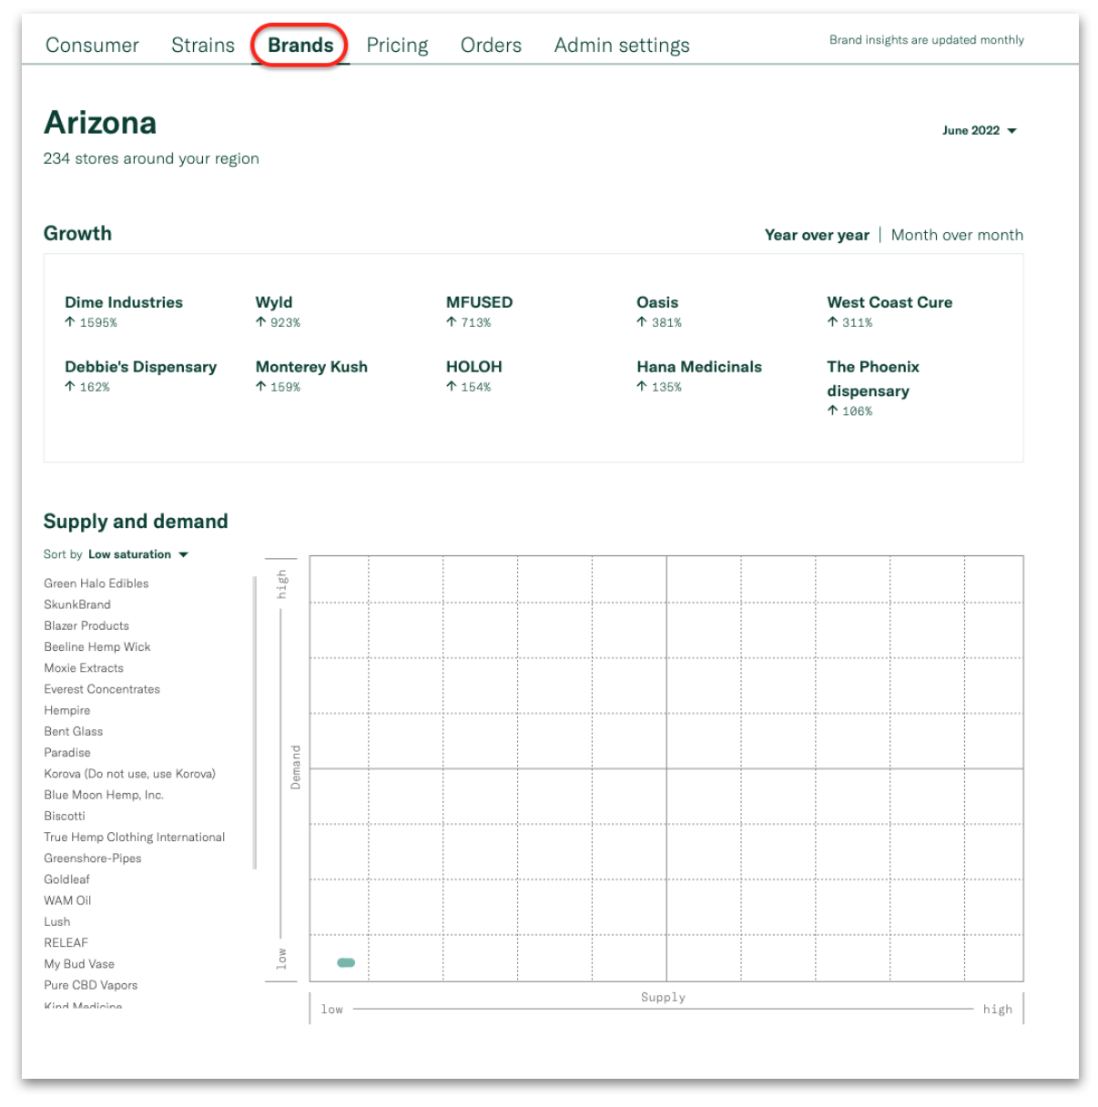Select RELEAF in the list
1098x1107 pixels.
pos(66,942)
